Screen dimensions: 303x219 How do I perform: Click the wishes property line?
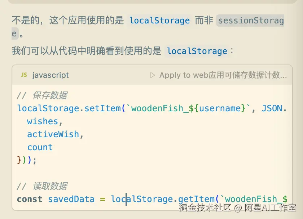[x=43, y=121]
